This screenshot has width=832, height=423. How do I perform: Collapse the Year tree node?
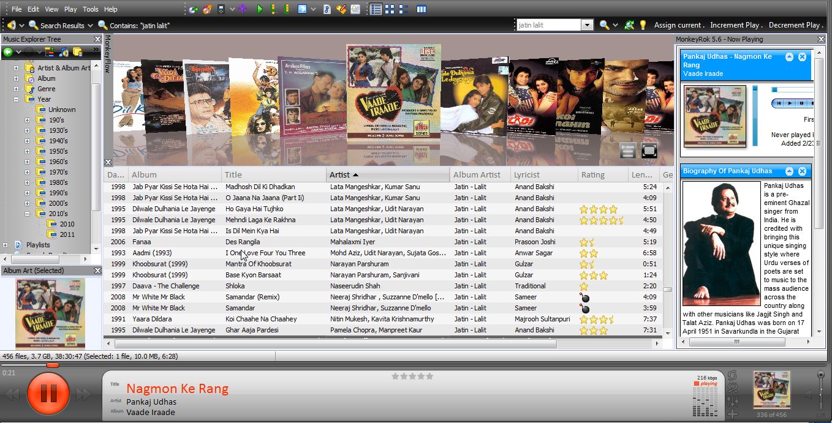click(x=17, y=99)
